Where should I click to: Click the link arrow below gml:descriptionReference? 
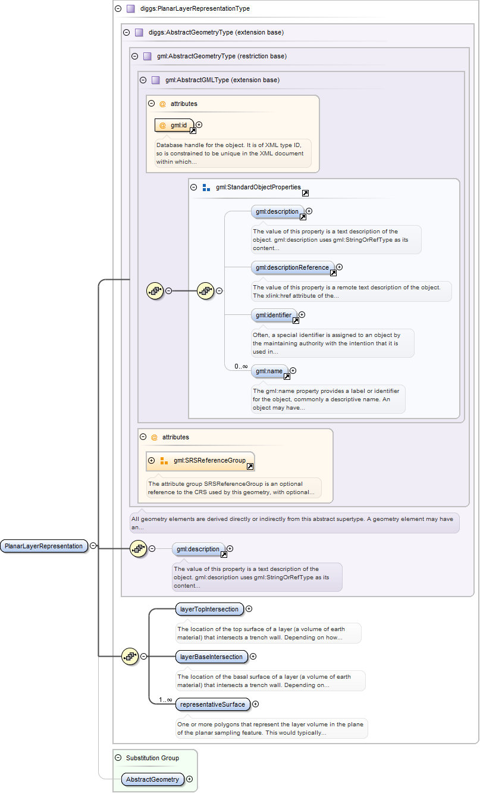[x=333, y=273]
